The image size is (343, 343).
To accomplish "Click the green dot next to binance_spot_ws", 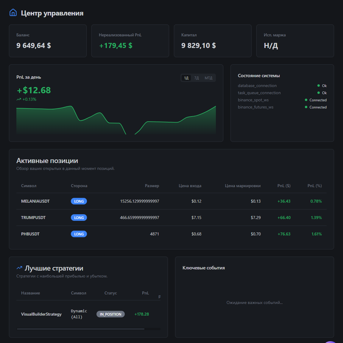I will tap(305, 100).
